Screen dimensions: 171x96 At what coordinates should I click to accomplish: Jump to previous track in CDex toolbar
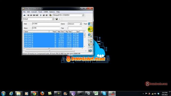(x=34, y=15)
